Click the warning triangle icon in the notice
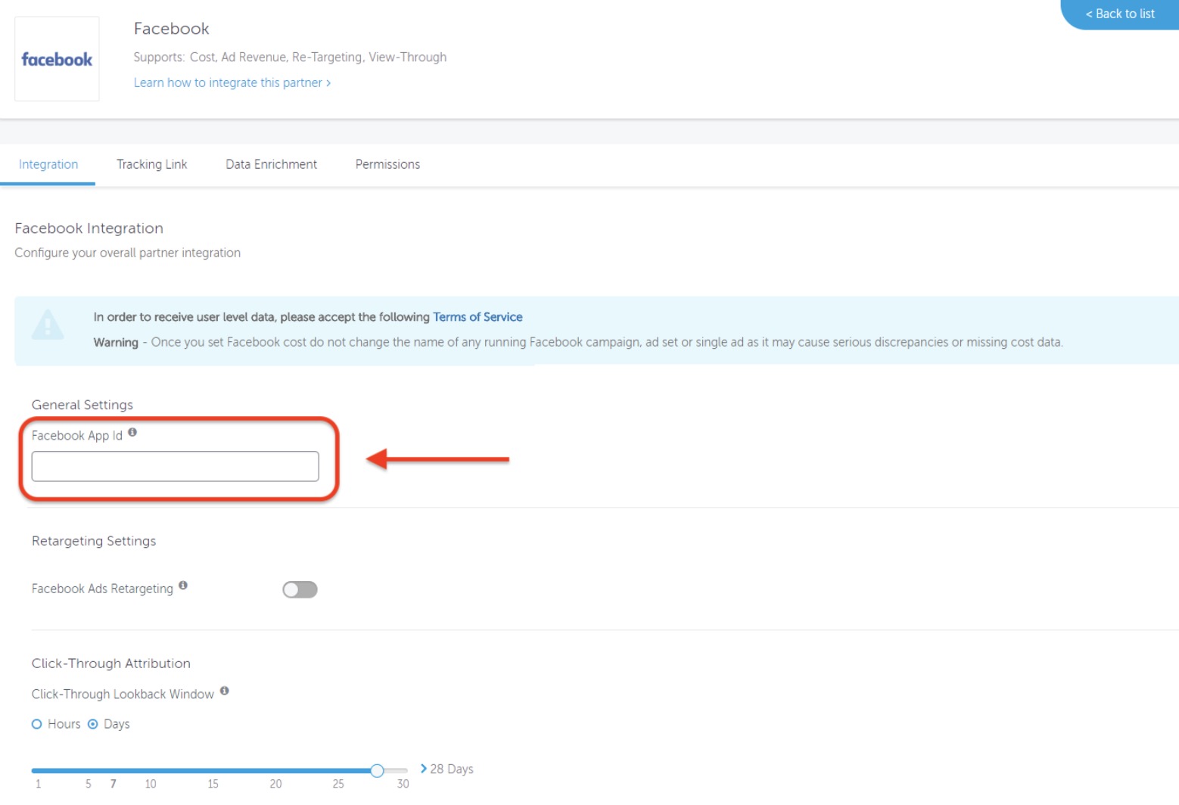 coord(48,325)
